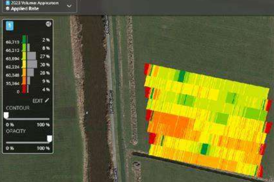Click the large orange zone on the field map
The height and width of the screenshot is (182, 274).
[167, 121]
